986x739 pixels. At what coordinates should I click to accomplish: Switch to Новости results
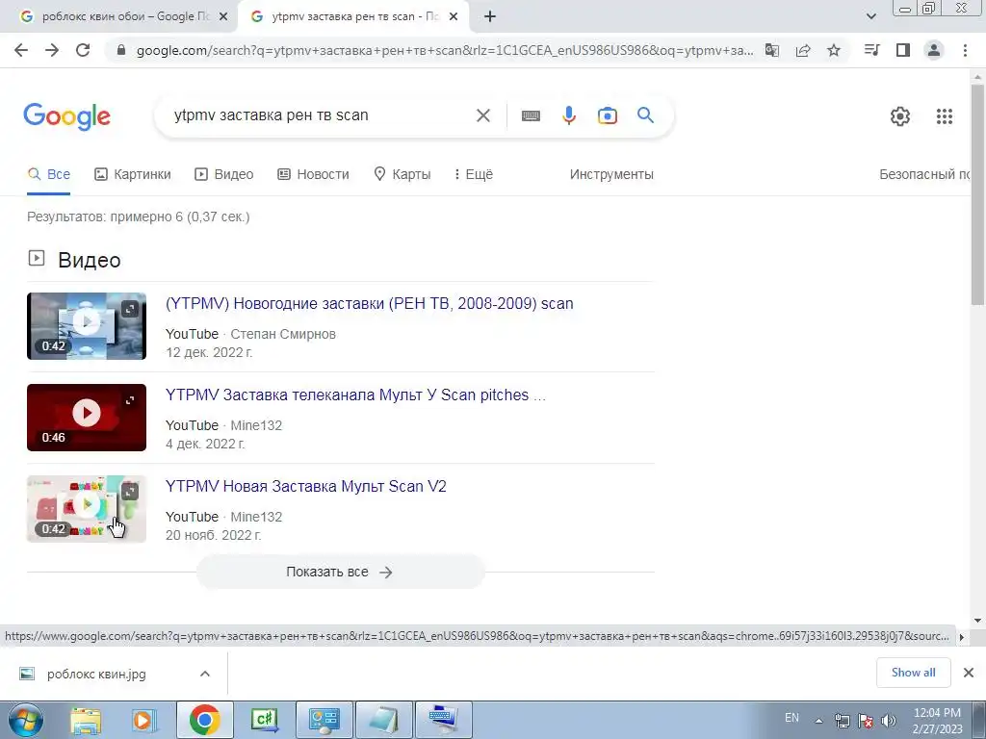pyautogui.click(x=313, y=175)
